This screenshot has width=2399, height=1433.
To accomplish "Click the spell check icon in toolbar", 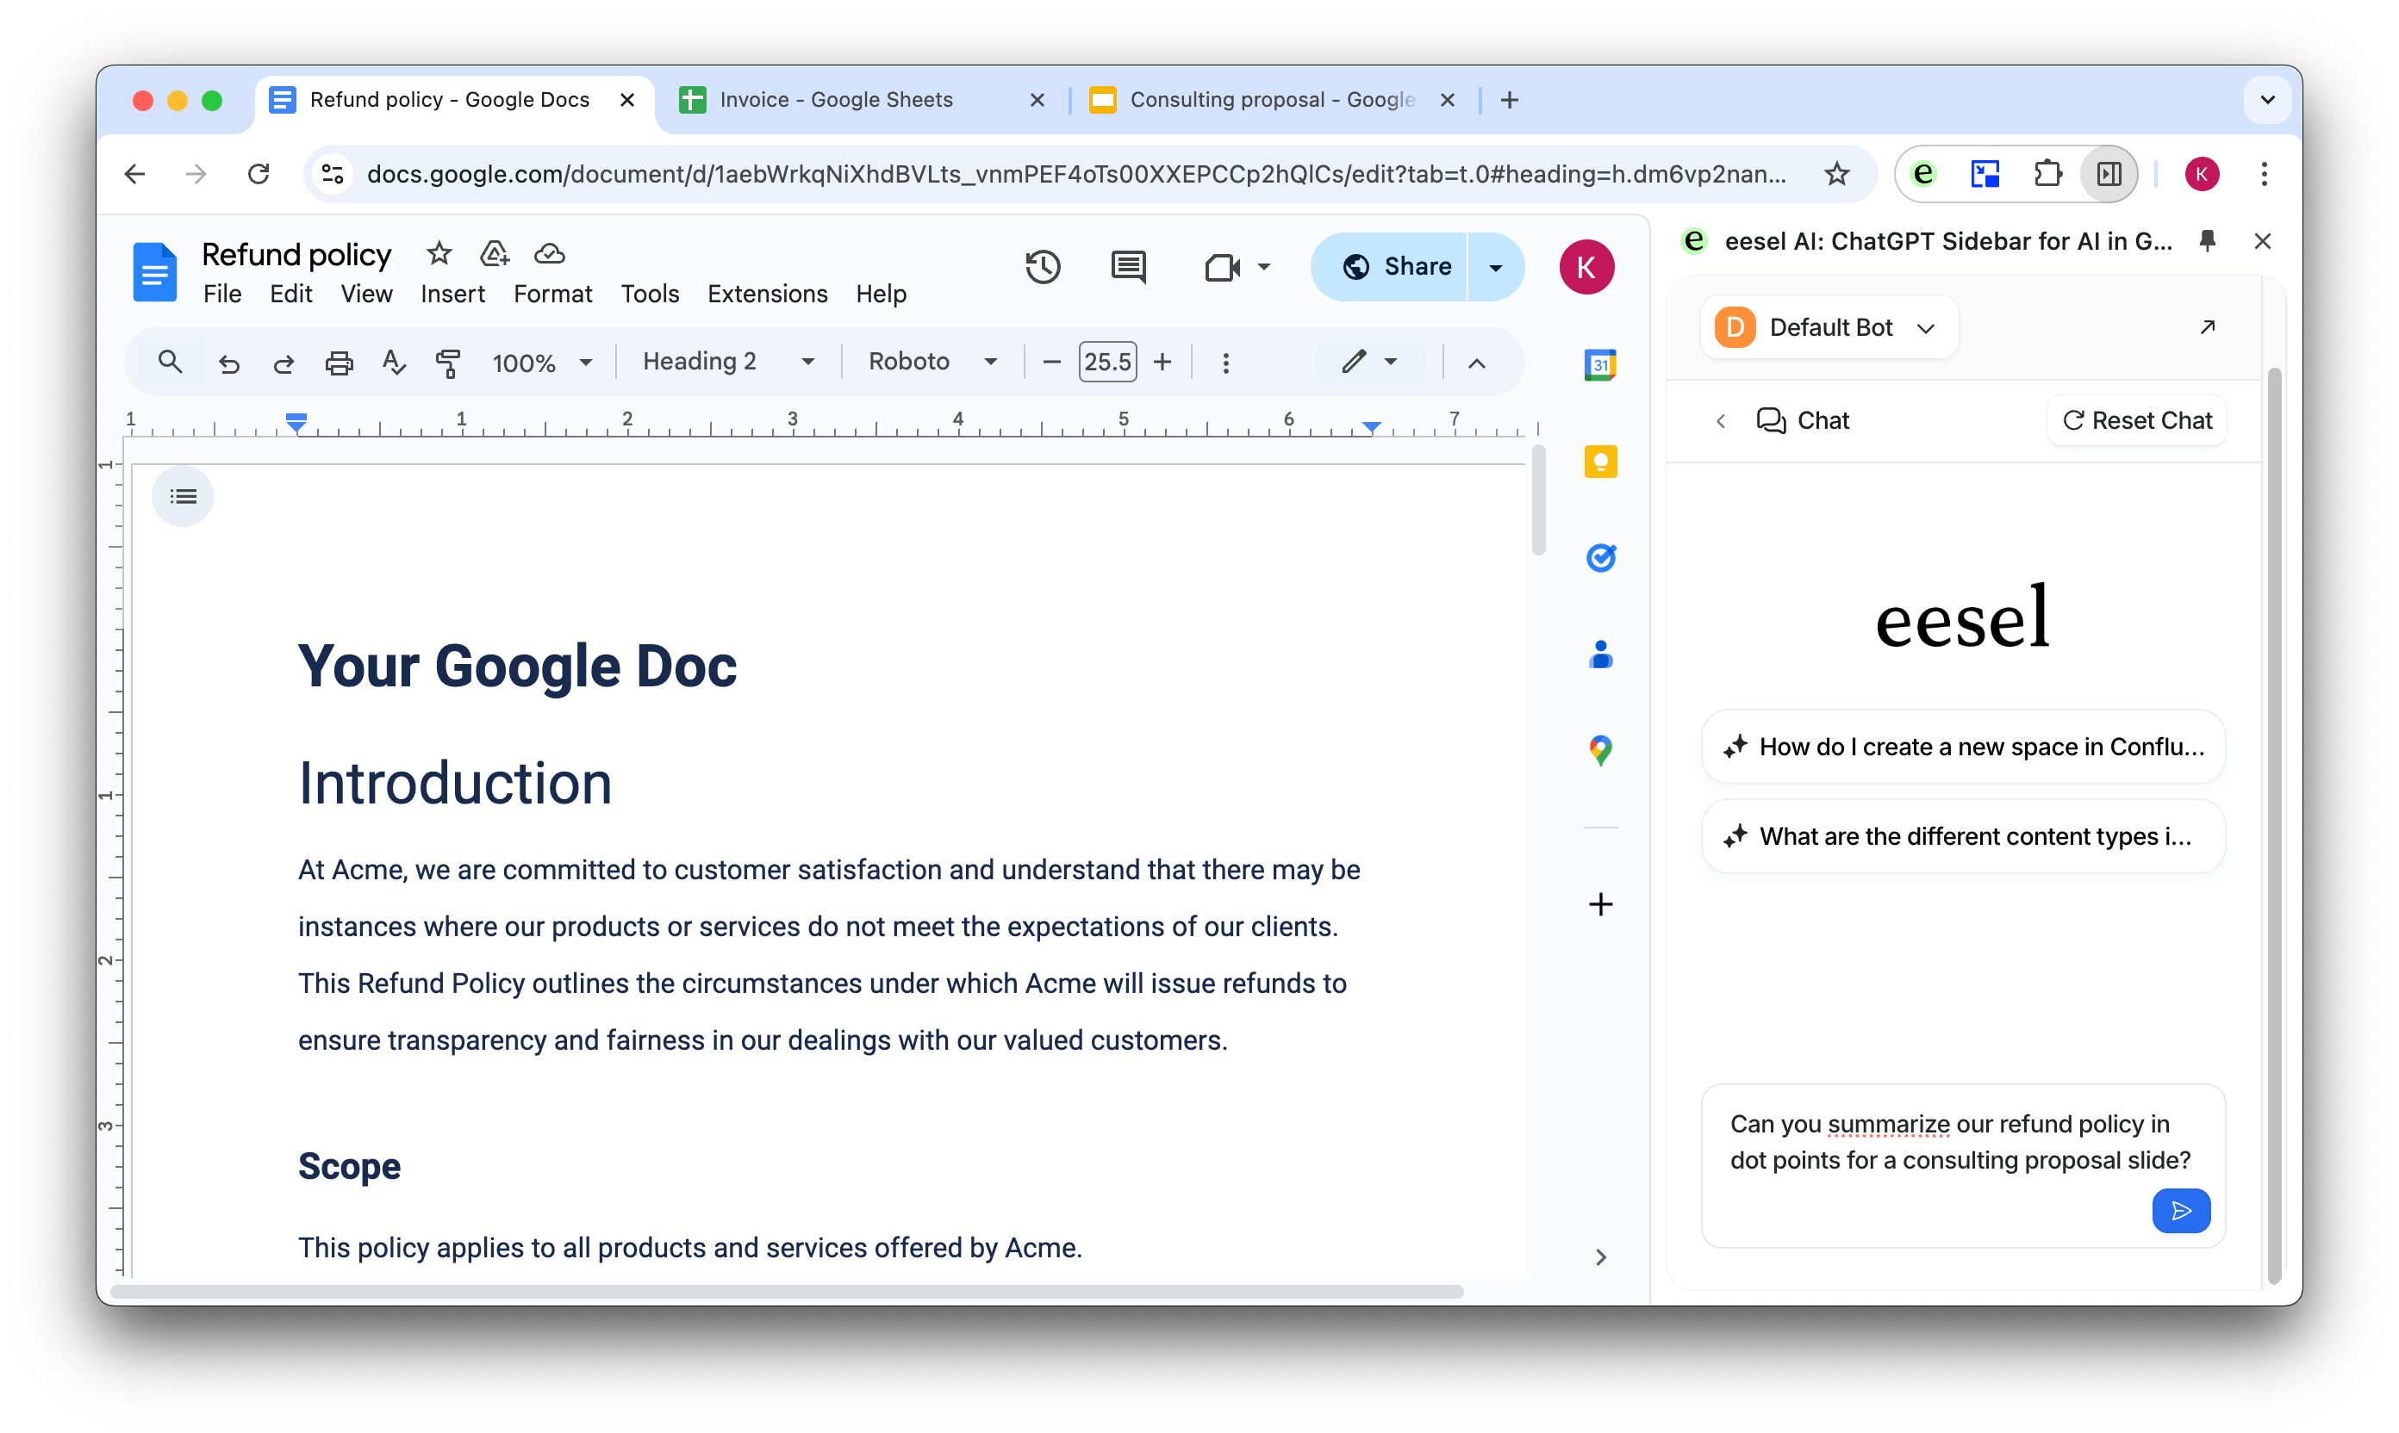I will pos(392,362).
